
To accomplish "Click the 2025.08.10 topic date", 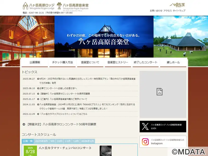I will click(x=29, y=88).
